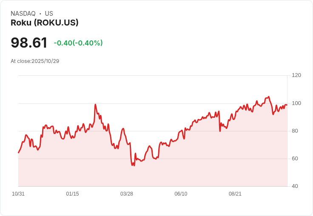The width and height of the screenshot is (313, 216).
Task: Click the 100 y-axis price label
Action: coord(296,103)
